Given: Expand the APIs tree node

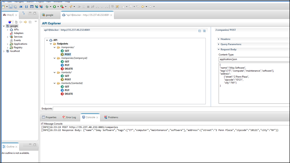Looking at the screenshot, I should [x=7, y=29].
